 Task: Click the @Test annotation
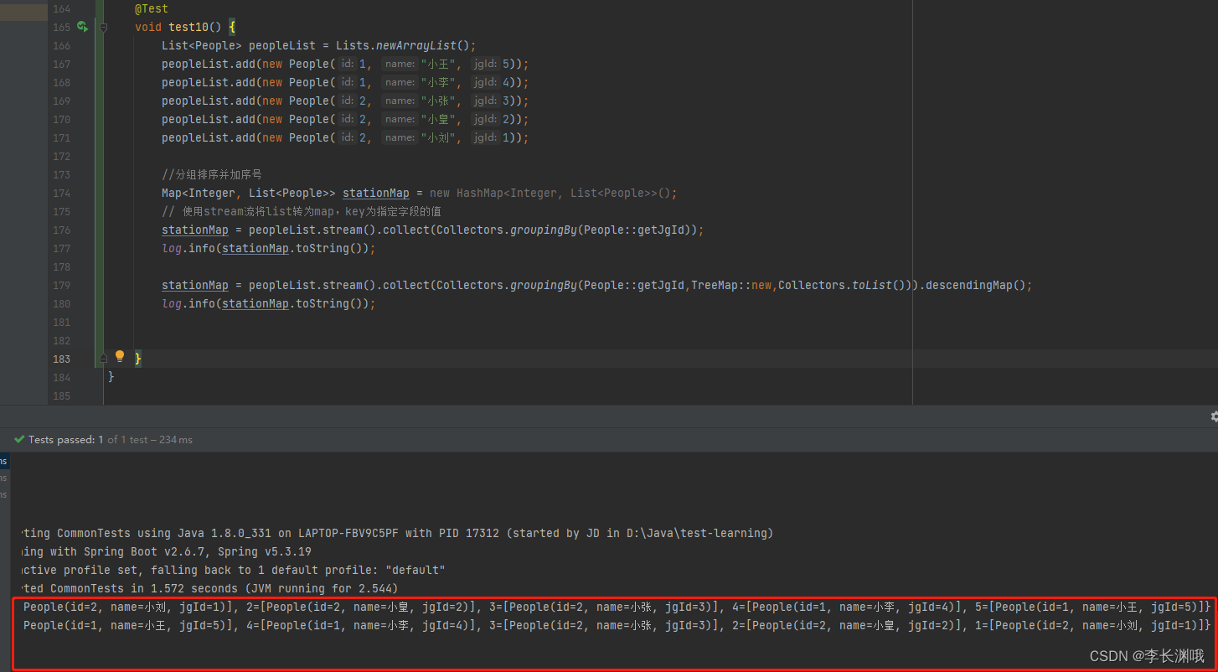point(152,8)
